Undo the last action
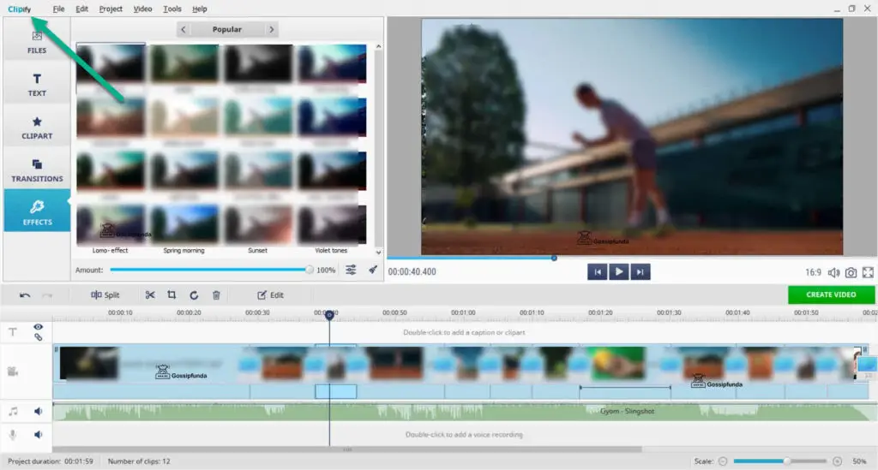Screen dimensions: 878x470 [x=25, y=295]
